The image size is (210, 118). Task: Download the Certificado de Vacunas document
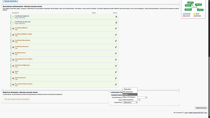(x=116, y=23)
